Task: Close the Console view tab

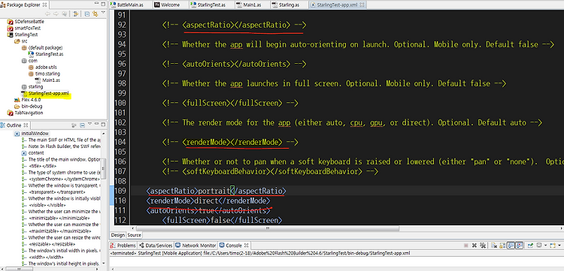Action: coord(247,245)
